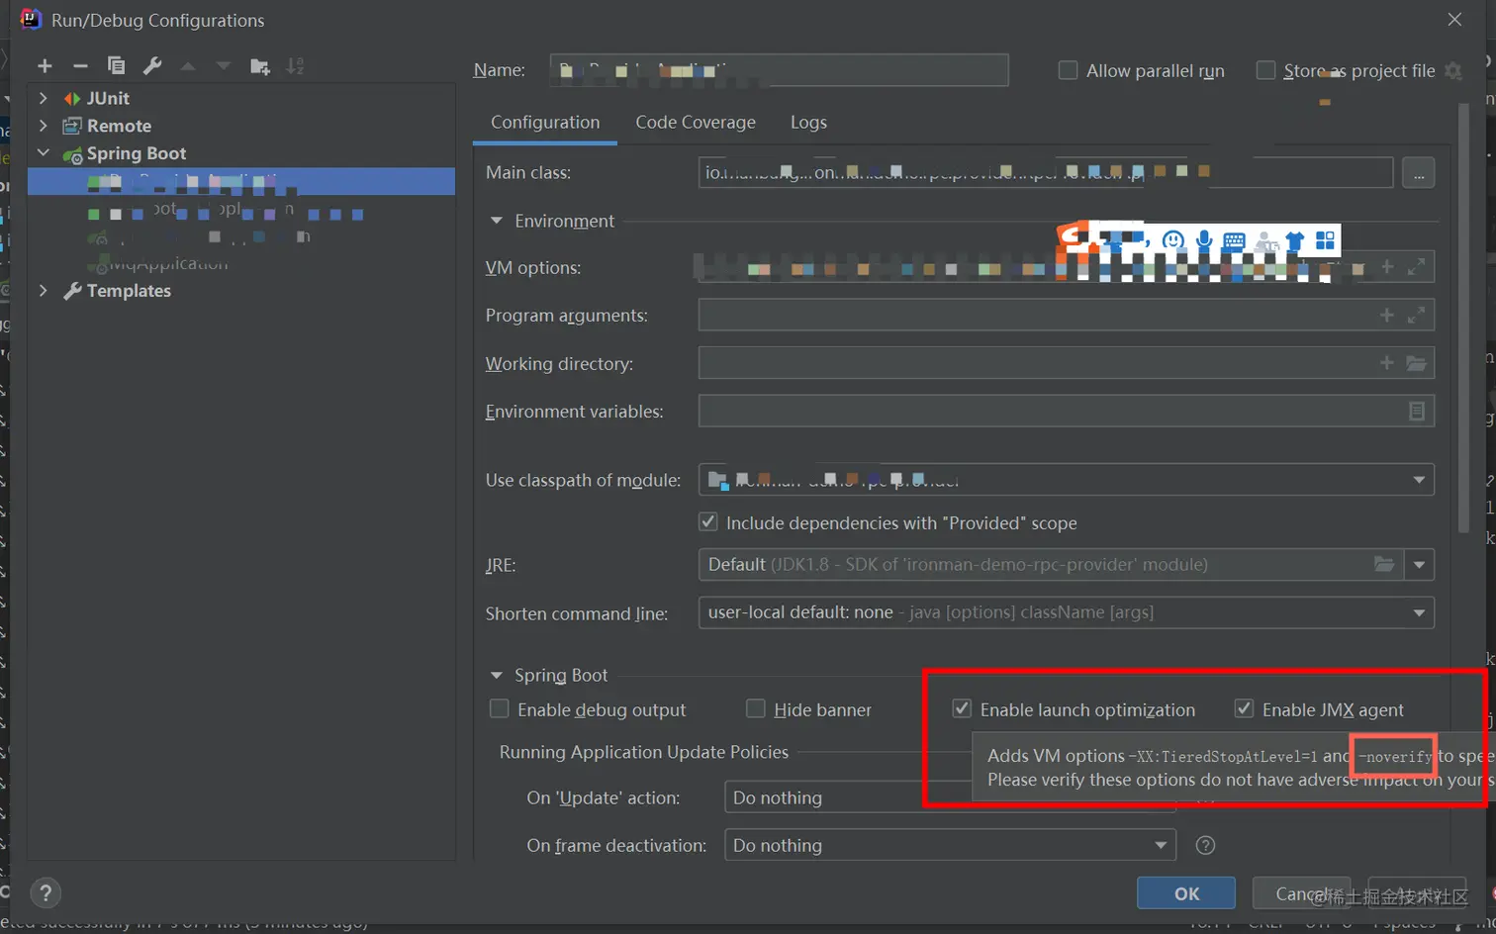This screenshot has height=934, width=1496.
Task: Expand the Templates tree node
Action: (43, 290)
